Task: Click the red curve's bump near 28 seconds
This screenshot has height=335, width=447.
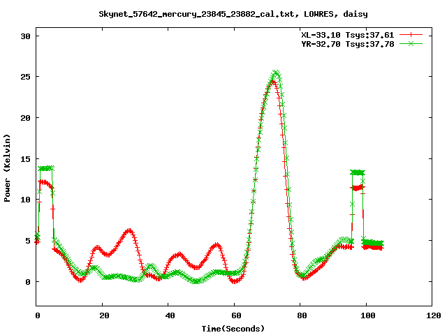Action: click(x=129, y=230)
